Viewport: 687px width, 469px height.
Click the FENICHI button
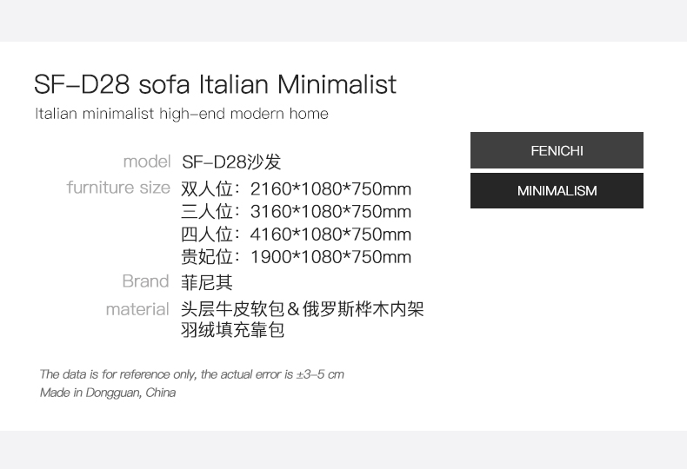(557, 150)
